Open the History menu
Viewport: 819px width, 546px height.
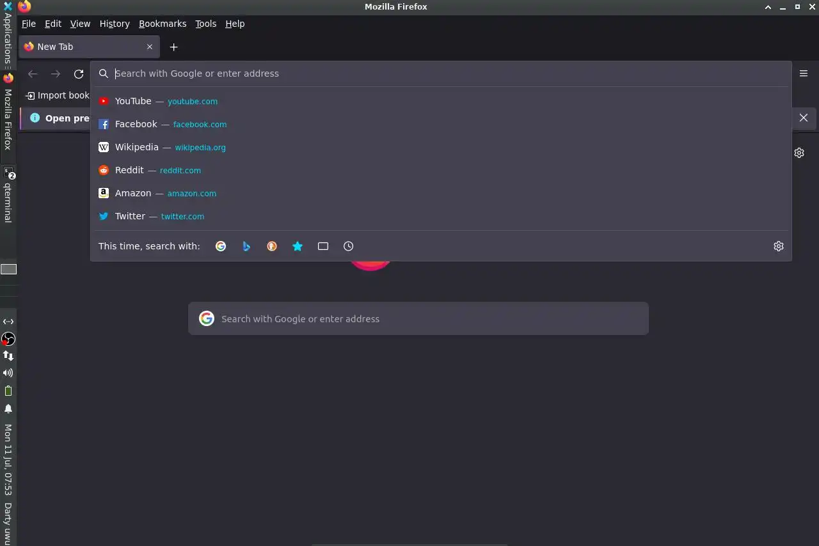115,24
